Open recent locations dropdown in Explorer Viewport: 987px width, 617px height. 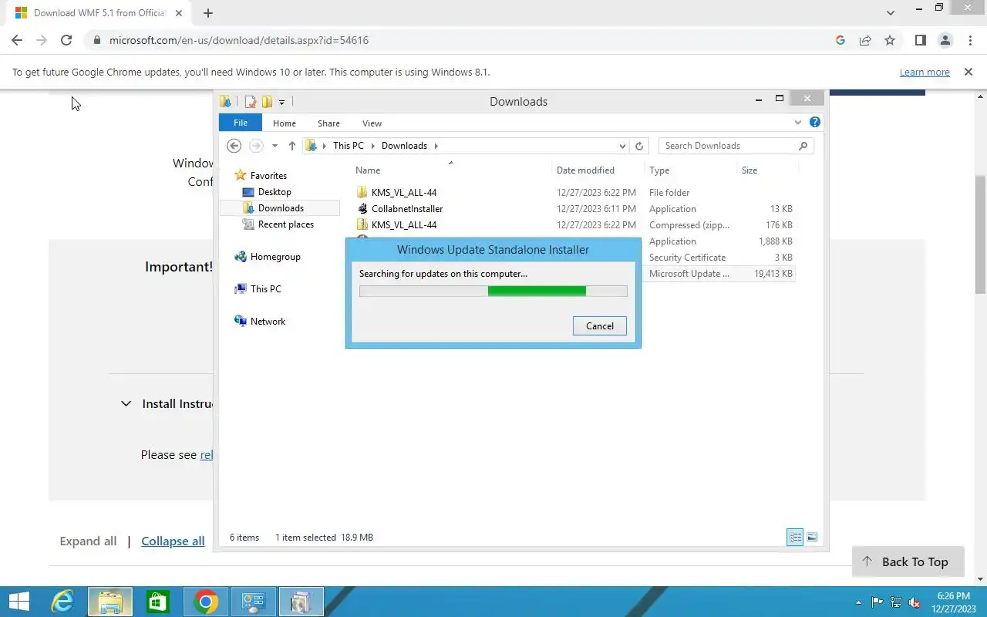[275, 146]
